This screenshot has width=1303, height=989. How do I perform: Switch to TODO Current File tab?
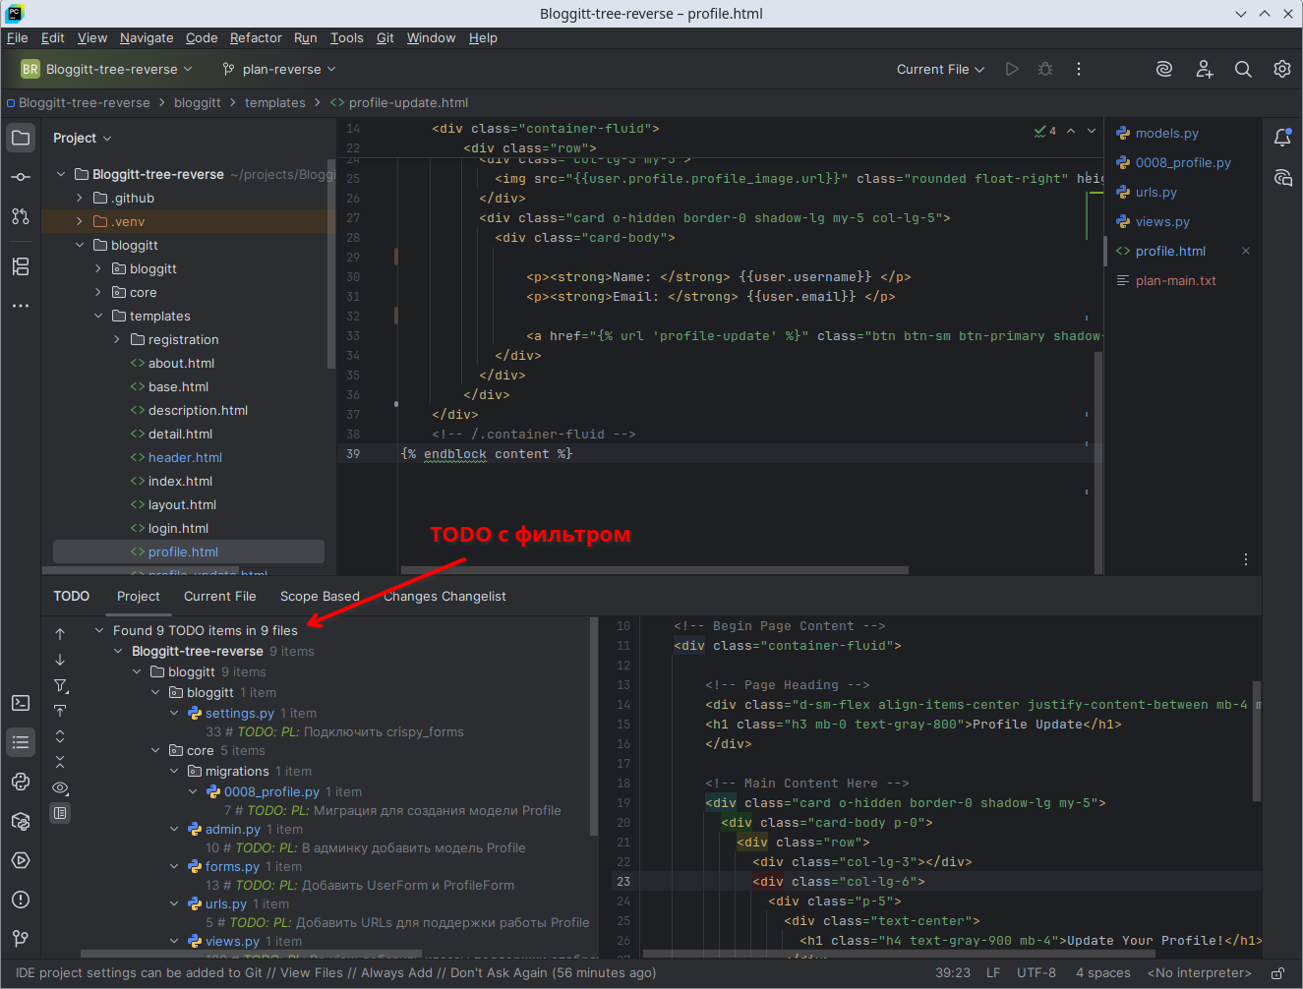click(219, 596)
